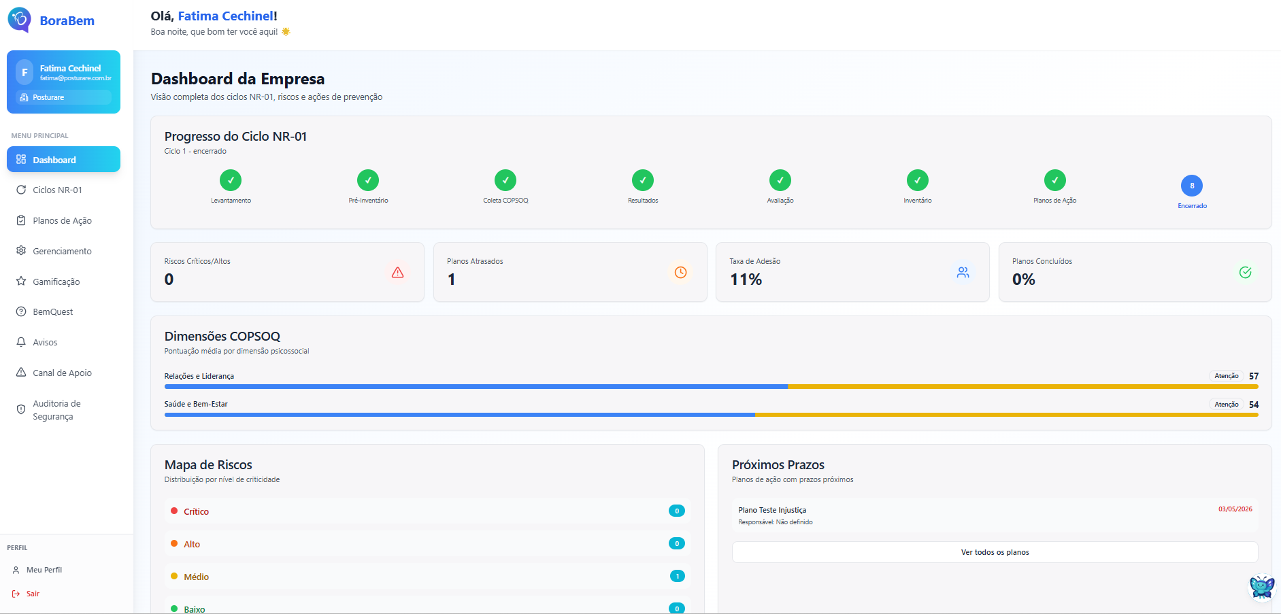The image size is (1281, 614).
Task: Open BemQuest from the sidebar
Action: tap(63, 311)
